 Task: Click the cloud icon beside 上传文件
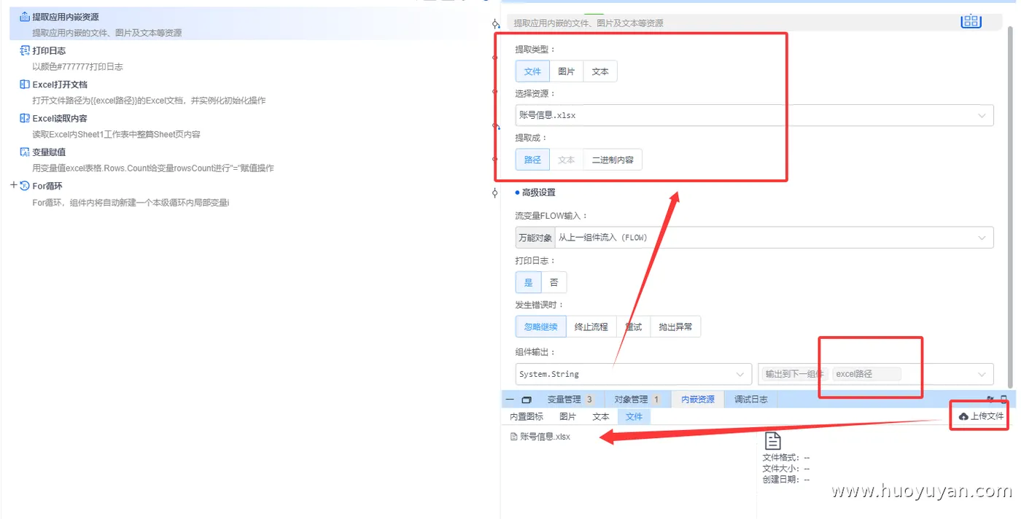(963, 416)
